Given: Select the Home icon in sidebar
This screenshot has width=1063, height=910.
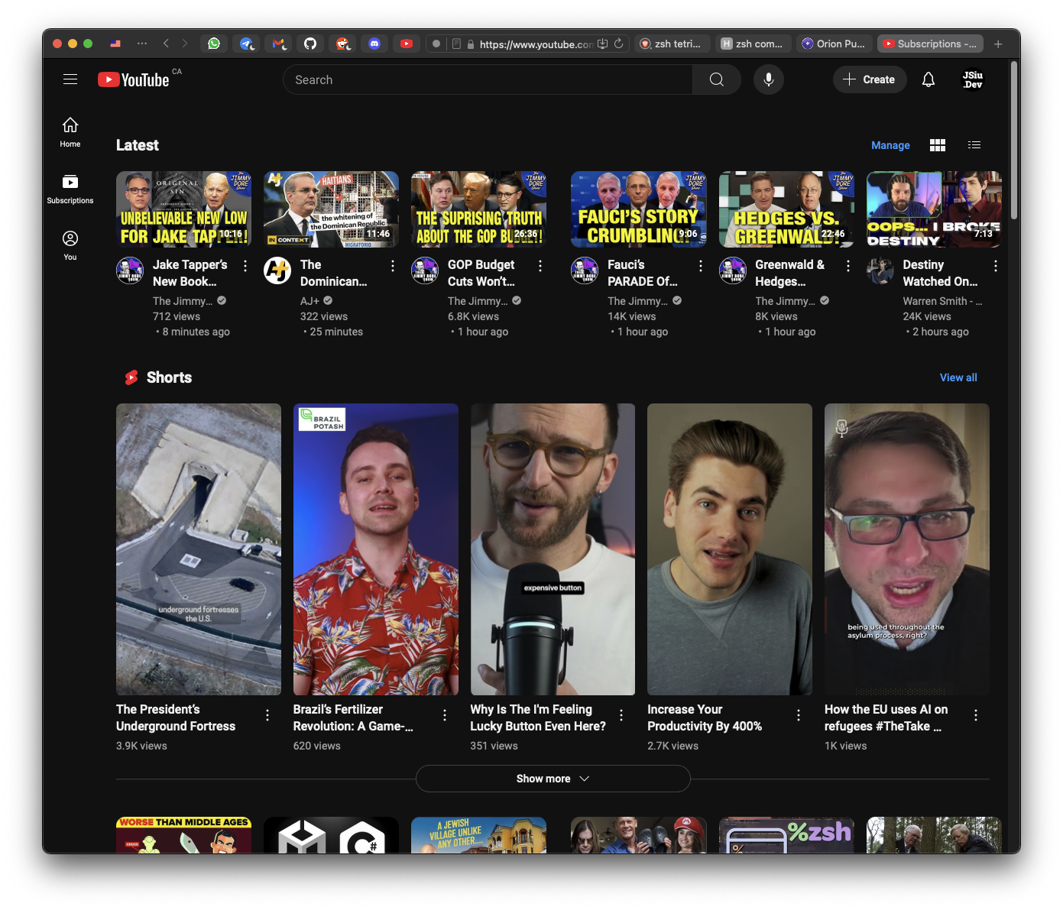Looking at the screenshot, I should coord(70,129).
